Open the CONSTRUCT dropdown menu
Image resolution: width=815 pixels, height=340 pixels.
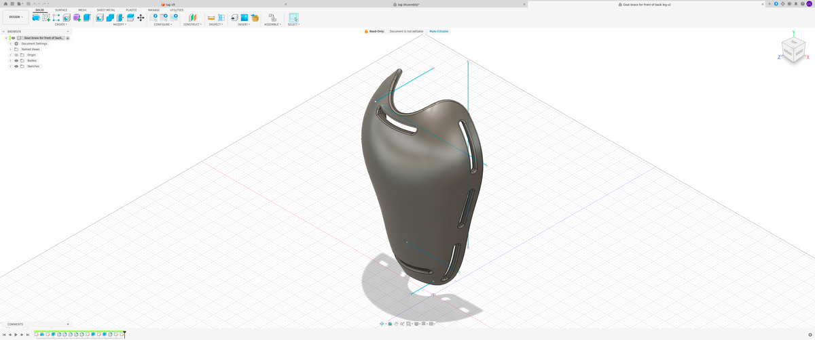(x=193, y=24)
